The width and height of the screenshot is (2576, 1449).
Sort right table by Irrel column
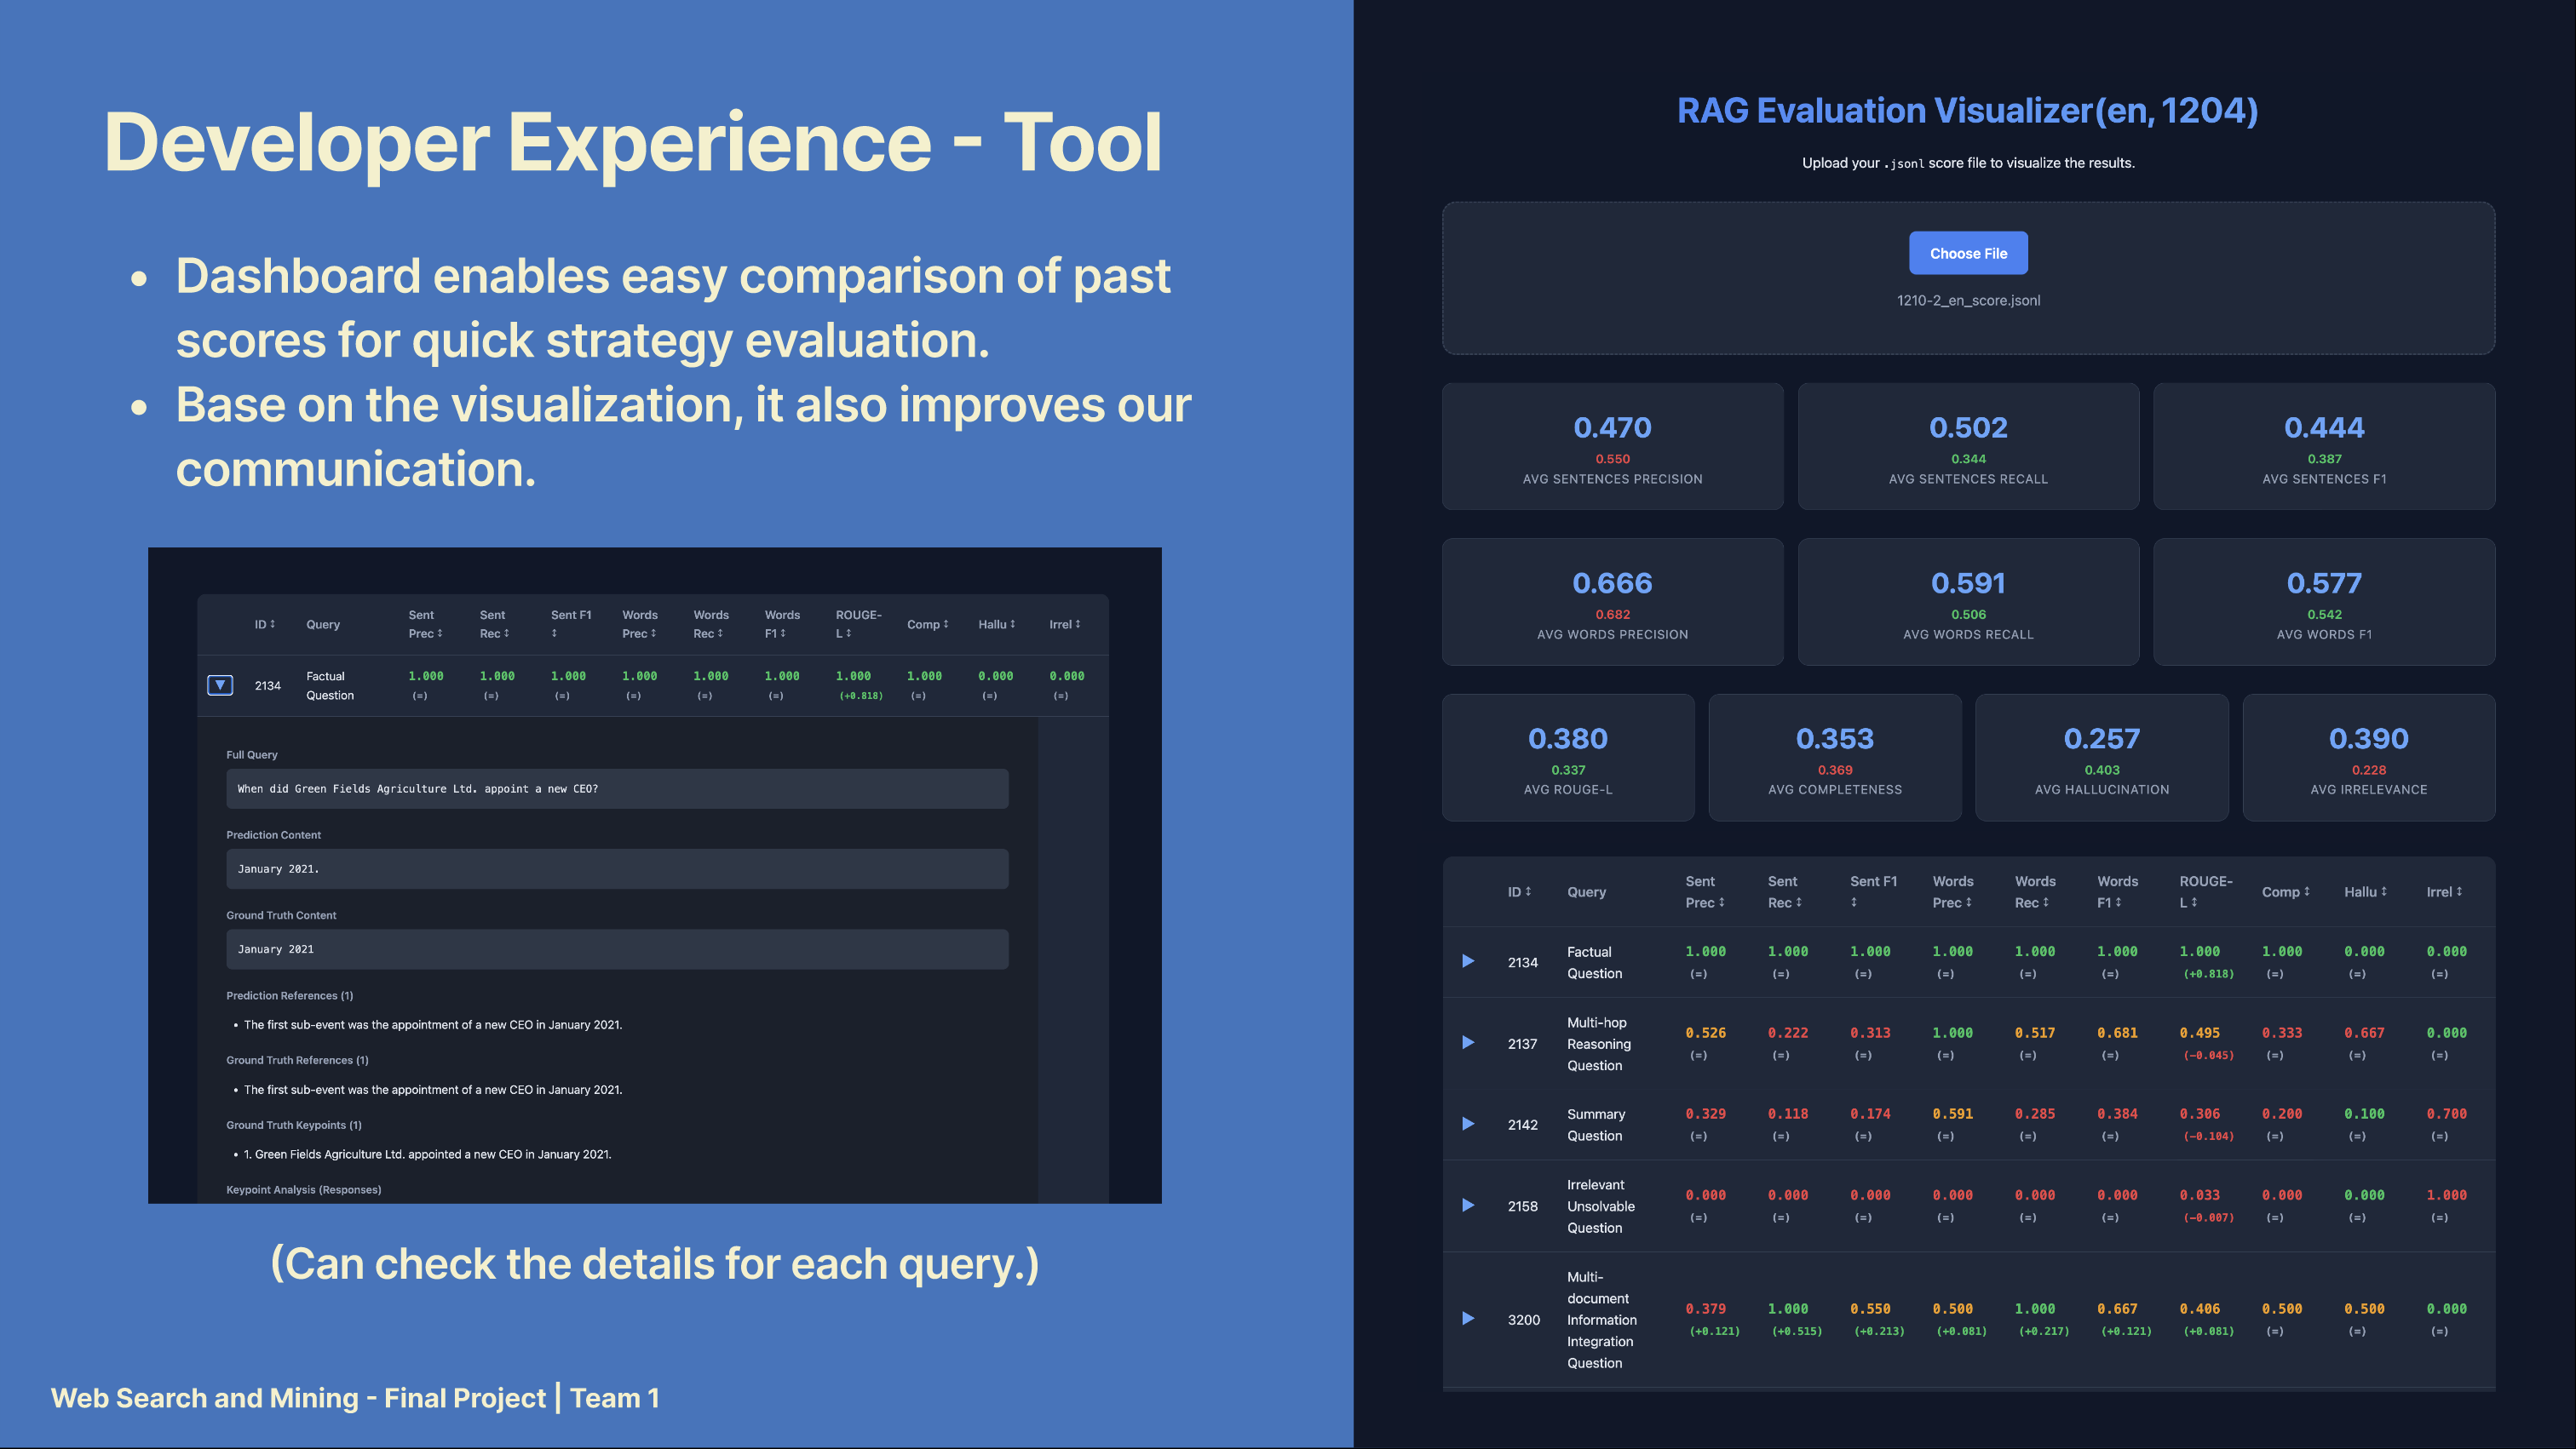click(2443, 891)
